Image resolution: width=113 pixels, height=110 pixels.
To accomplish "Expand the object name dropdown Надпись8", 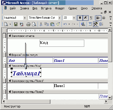I will pyautogui.click(x=25, y=18).
